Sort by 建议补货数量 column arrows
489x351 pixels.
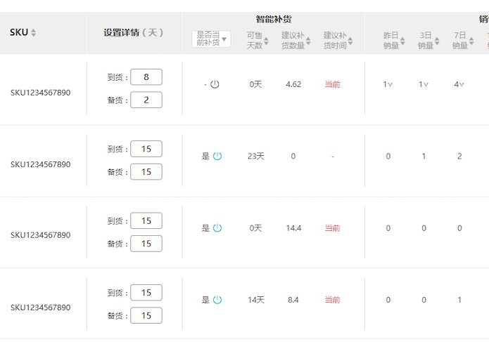pyautogui.click(x=308, y=41)
